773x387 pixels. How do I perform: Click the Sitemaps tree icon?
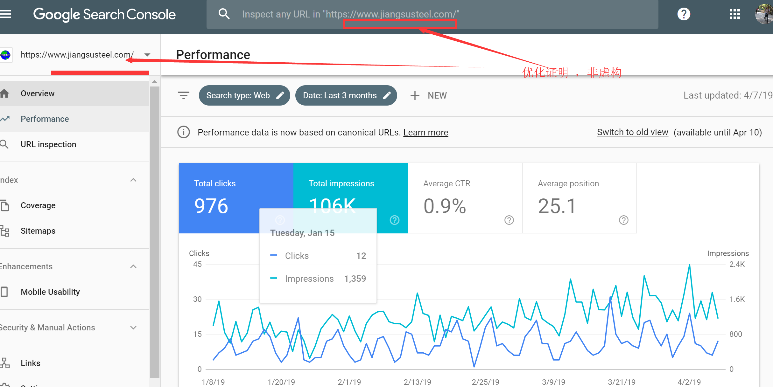4,231
